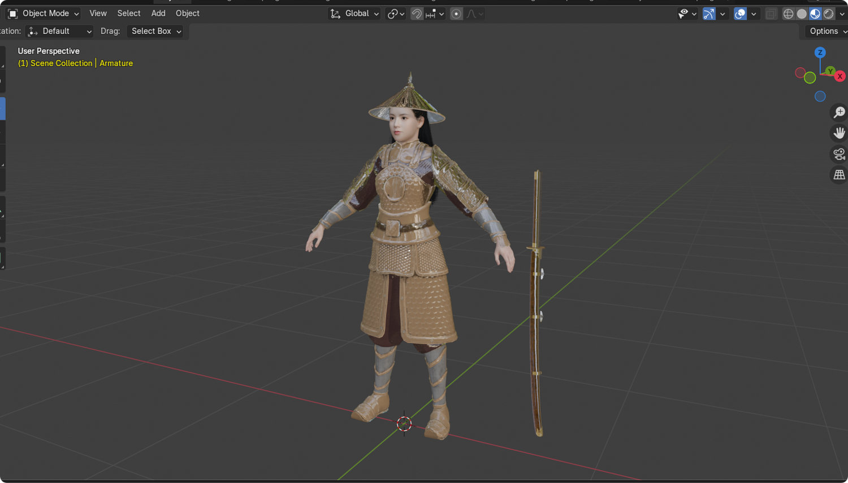Image resolution: width=848 pixels, height=483 pixels.
Task: Open the proportional editing falloff dropdown
Action: (x=475, y=14)
